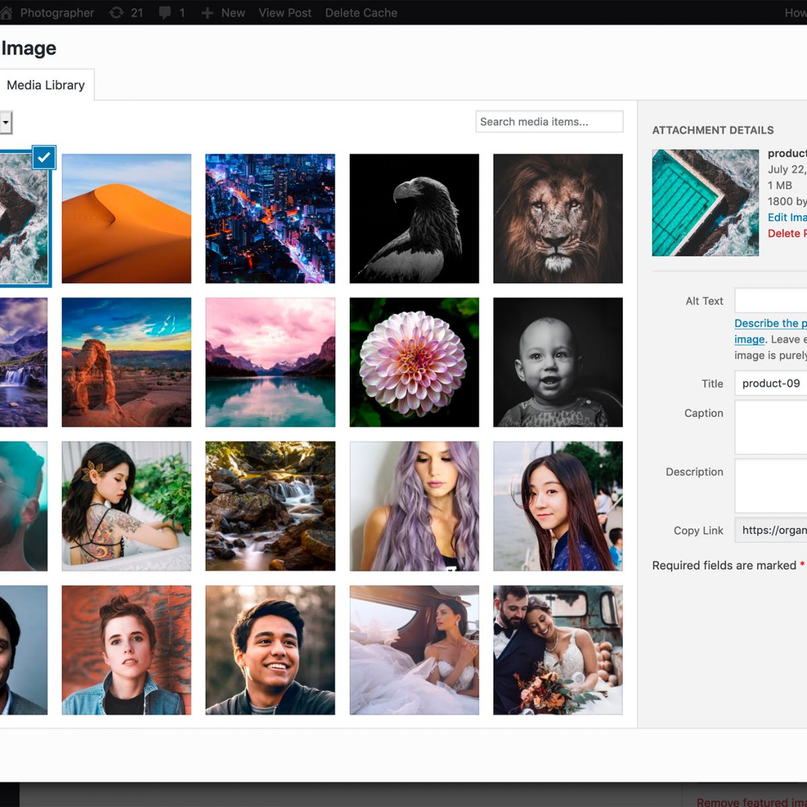This screenshot has height=807, width=807.
Task: Select the neon city aerial image
Action: pyautogui.click(x=270, y=219)
